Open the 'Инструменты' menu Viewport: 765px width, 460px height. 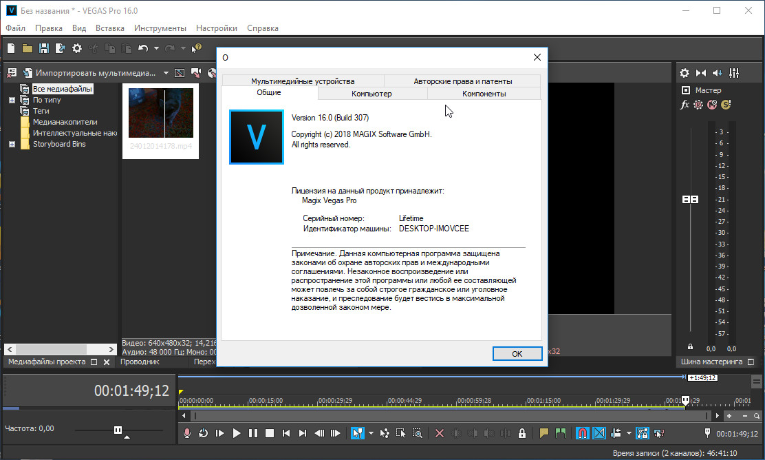[160, 28]
